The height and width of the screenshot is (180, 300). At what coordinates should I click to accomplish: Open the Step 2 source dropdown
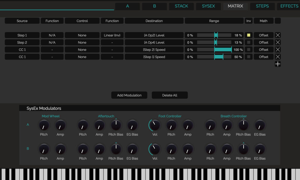point(22,42)
